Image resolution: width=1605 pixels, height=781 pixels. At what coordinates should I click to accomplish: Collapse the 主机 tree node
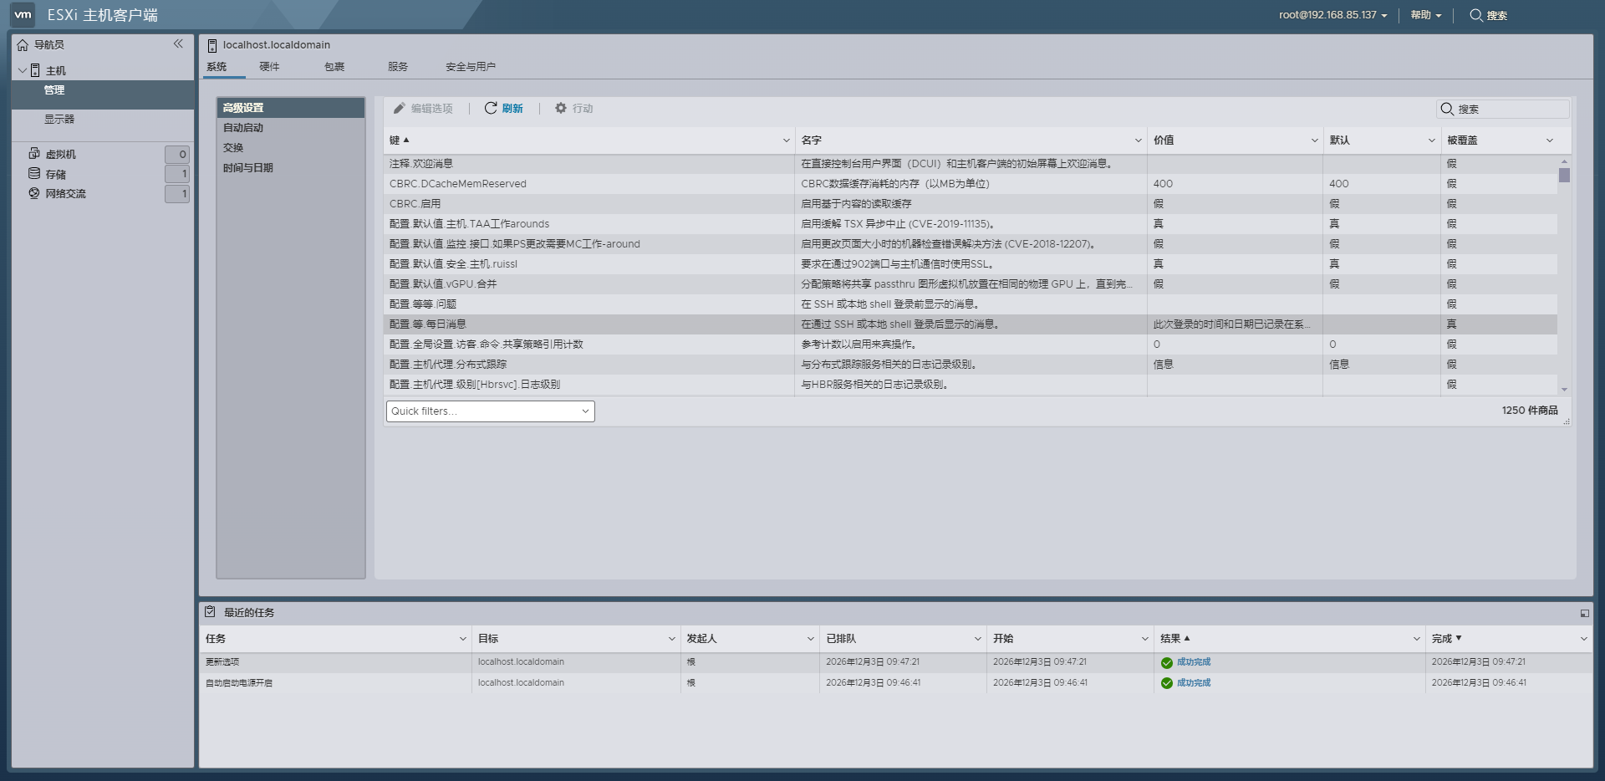pos(23,70)
